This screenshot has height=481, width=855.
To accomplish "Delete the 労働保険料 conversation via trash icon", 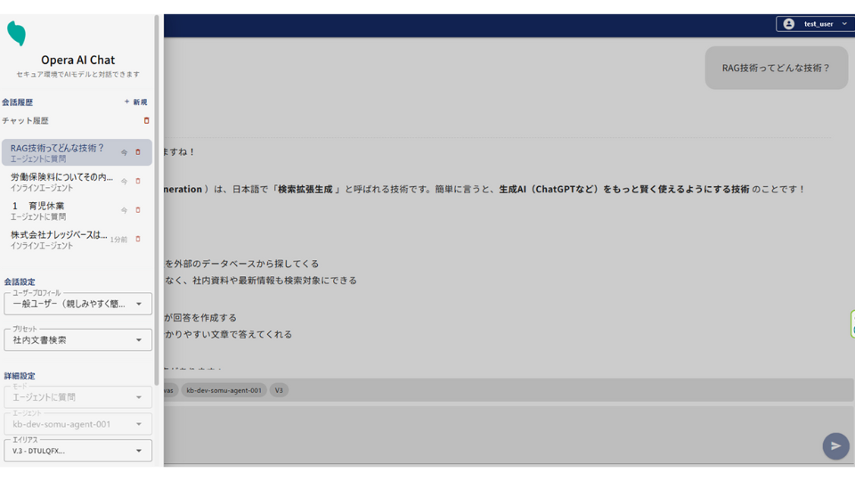I will (x=138, y=181).
